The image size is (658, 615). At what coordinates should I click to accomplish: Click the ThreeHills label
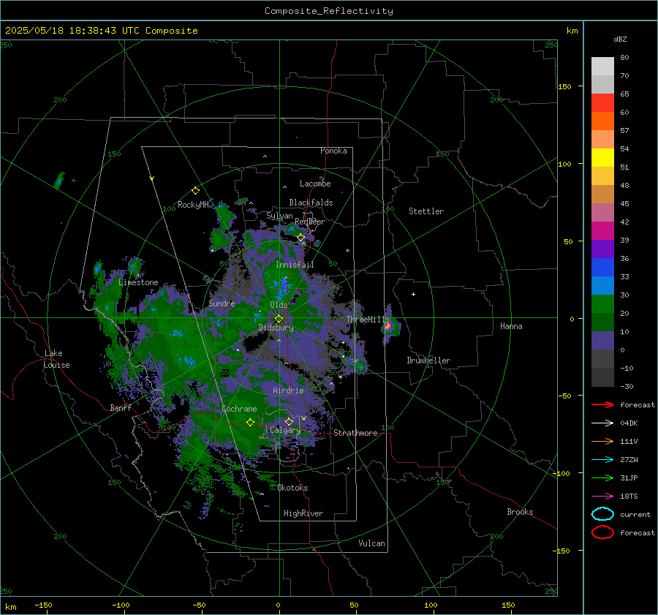click(x=368, y=320)
